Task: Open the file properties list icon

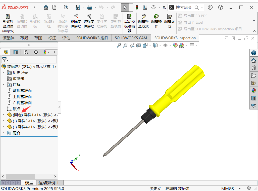Action: pos(145,7)
